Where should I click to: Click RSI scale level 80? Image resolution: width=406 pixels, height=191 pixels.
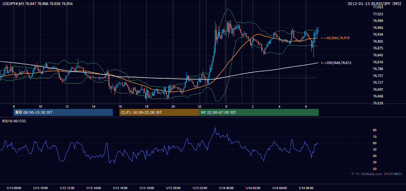(x=375, y=130)
